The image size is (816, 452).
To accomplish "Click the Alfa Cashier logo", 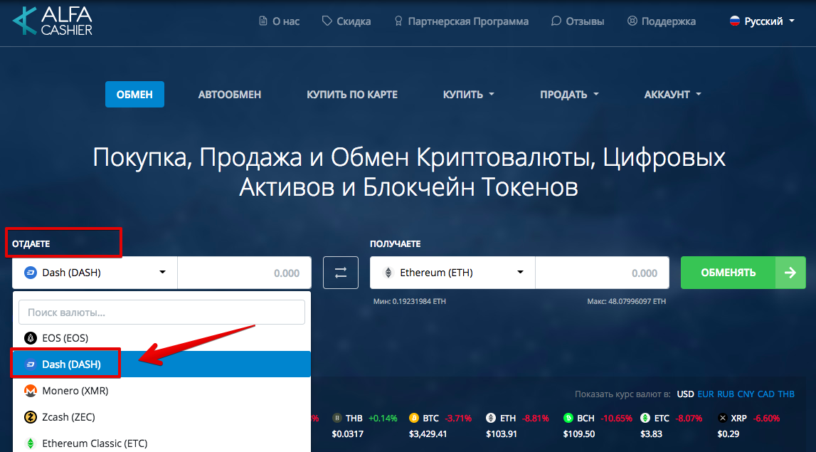I will click(52, 21).
